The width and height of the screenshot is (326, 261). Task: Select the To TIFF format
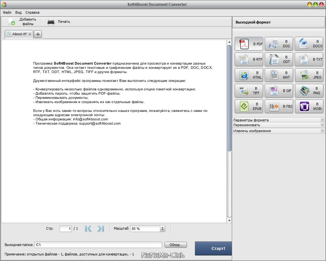tap(249, 91)
